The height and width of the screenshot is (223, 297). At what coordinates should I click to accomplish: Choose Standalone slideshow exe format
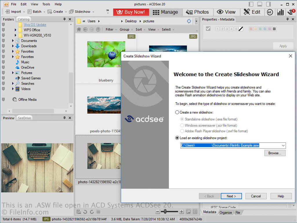(x=209, y=119)
